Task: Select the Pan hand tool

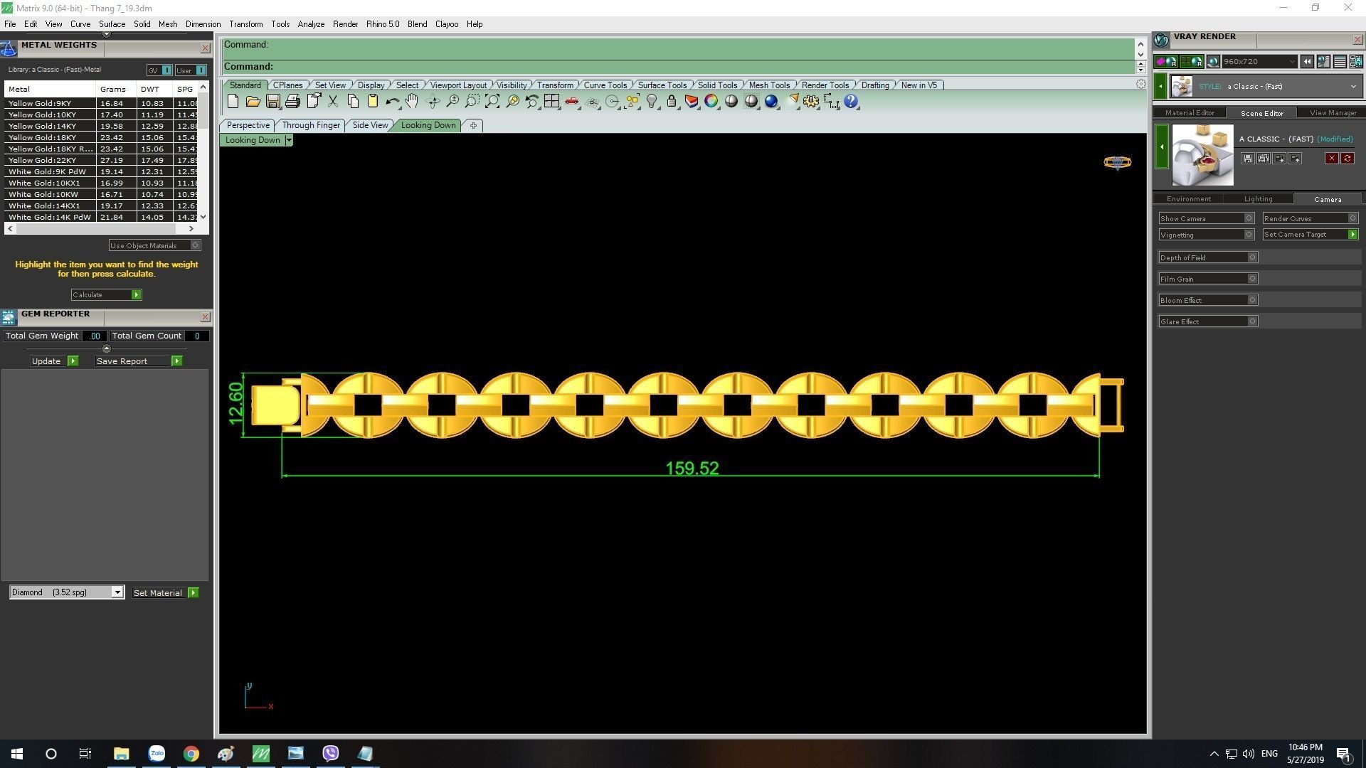Action: pyautogui.click(x=412, y=102)
